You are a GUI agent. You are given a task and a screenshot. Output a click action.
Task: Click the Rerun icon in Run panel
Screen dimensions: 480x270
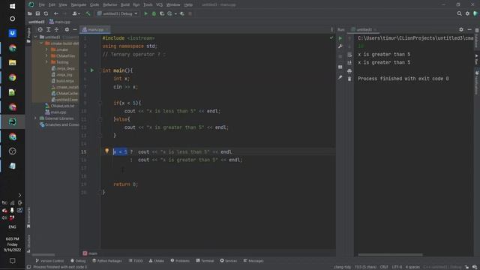340,38
